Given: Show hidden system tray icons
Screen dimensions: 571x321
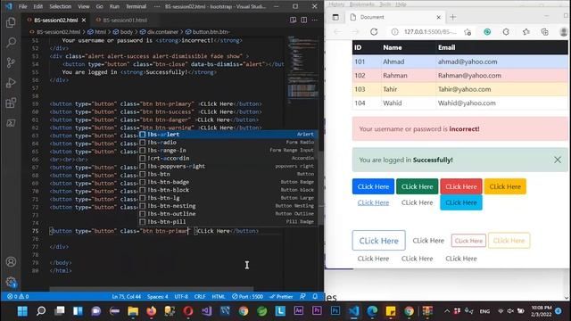Looking at the screenshot, I should pos(446,311).
